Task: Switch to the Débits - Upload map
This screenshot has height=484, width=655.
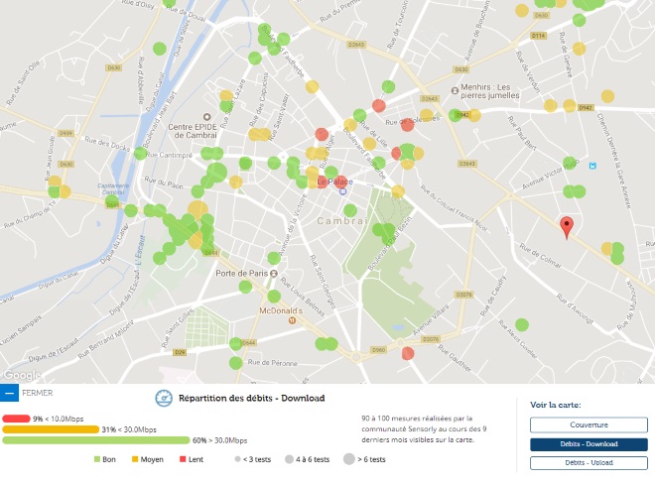Action: coord(588,463)
